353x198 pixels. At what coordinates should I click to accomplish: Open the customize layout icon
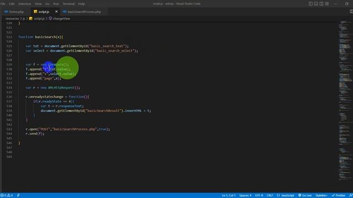click(327, 4)
